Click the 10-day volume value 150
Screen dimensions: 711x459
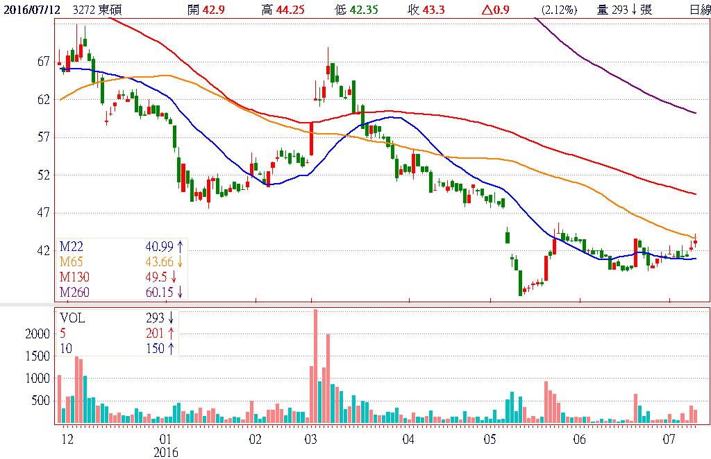pyautogui.click(x=155, y=348)
